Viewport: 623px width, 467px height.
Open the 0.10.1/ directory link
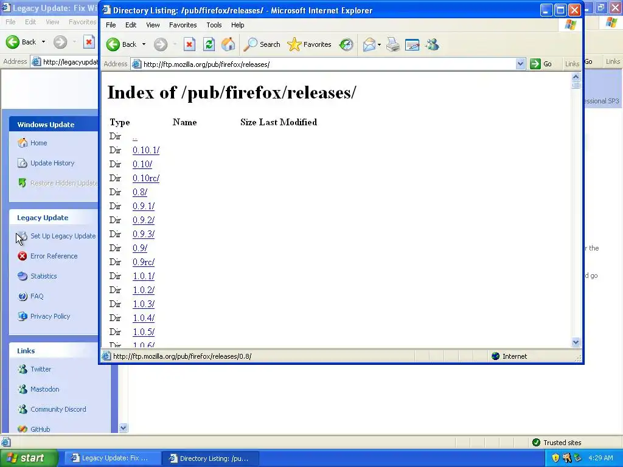point(146,150)
